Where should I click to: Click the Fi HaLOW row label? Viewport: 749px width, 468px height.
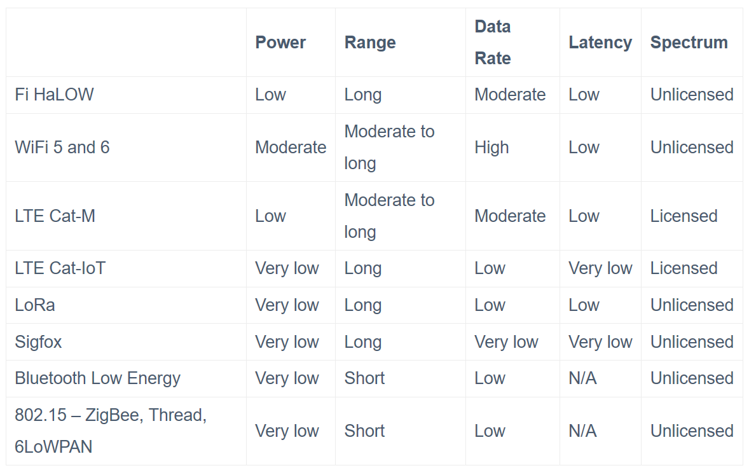tap(54, 95)
